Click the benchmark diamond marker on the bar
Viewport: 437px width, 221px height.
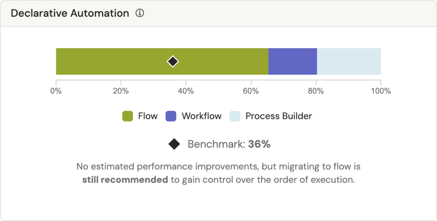173,62
